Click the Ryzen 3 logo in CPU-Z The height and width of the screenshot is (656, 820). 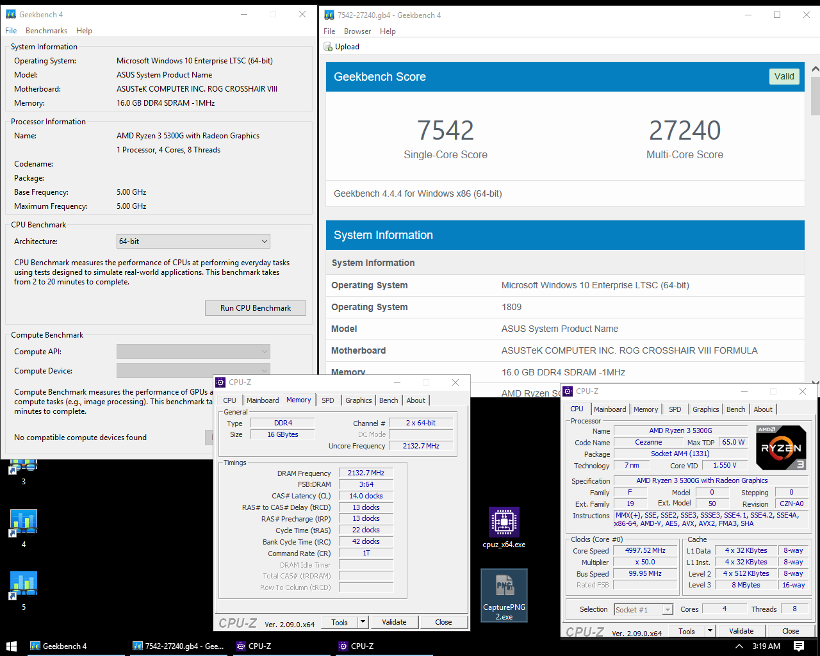[781, 447]
